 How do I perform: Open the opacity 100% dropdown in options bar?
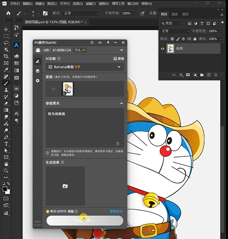(135, 14)
